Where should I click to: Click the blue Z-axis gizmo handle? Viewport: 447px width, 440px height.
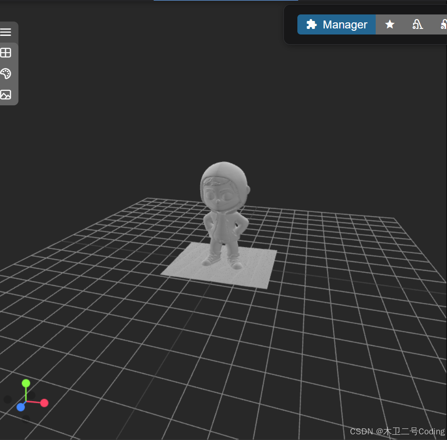pyautogui.click(x=21, y=407)
